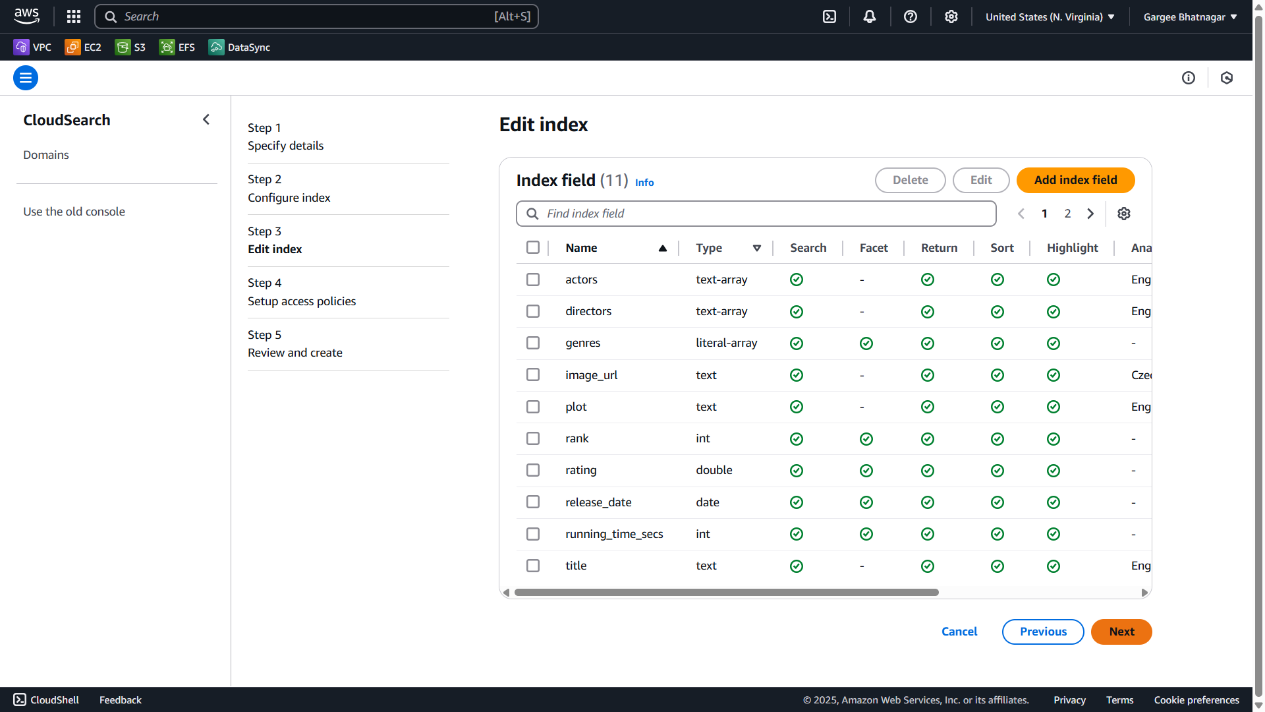Click the facet status icon for genres
The image size is (1265, 712).
click(x=866, y=343)
